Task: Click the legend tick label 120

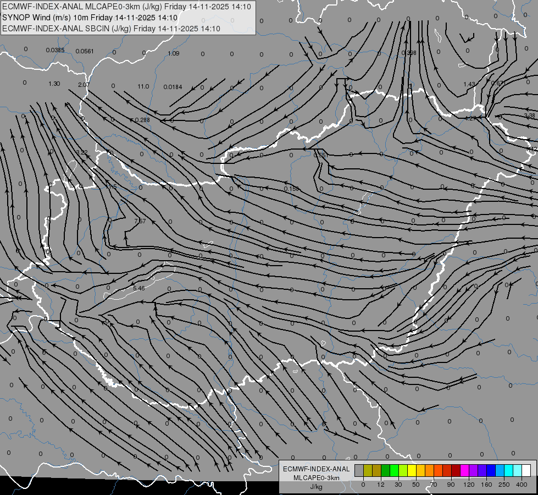Action: coord(469,485)
